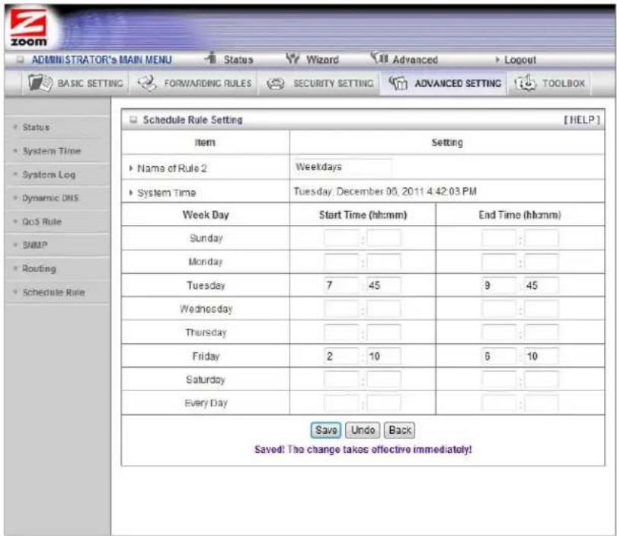This screenshot has width=617, height=536.
Task: Click the Friday start hour field showing 2
Action: pos(341,356)
